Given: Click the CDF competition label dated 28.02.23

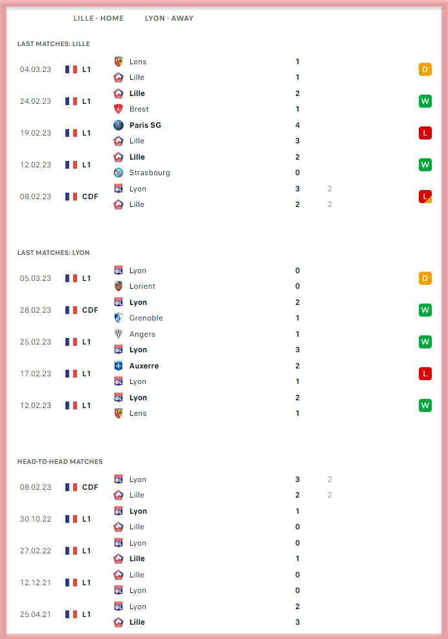Looking at the screenshot, I should click(90, 310).
